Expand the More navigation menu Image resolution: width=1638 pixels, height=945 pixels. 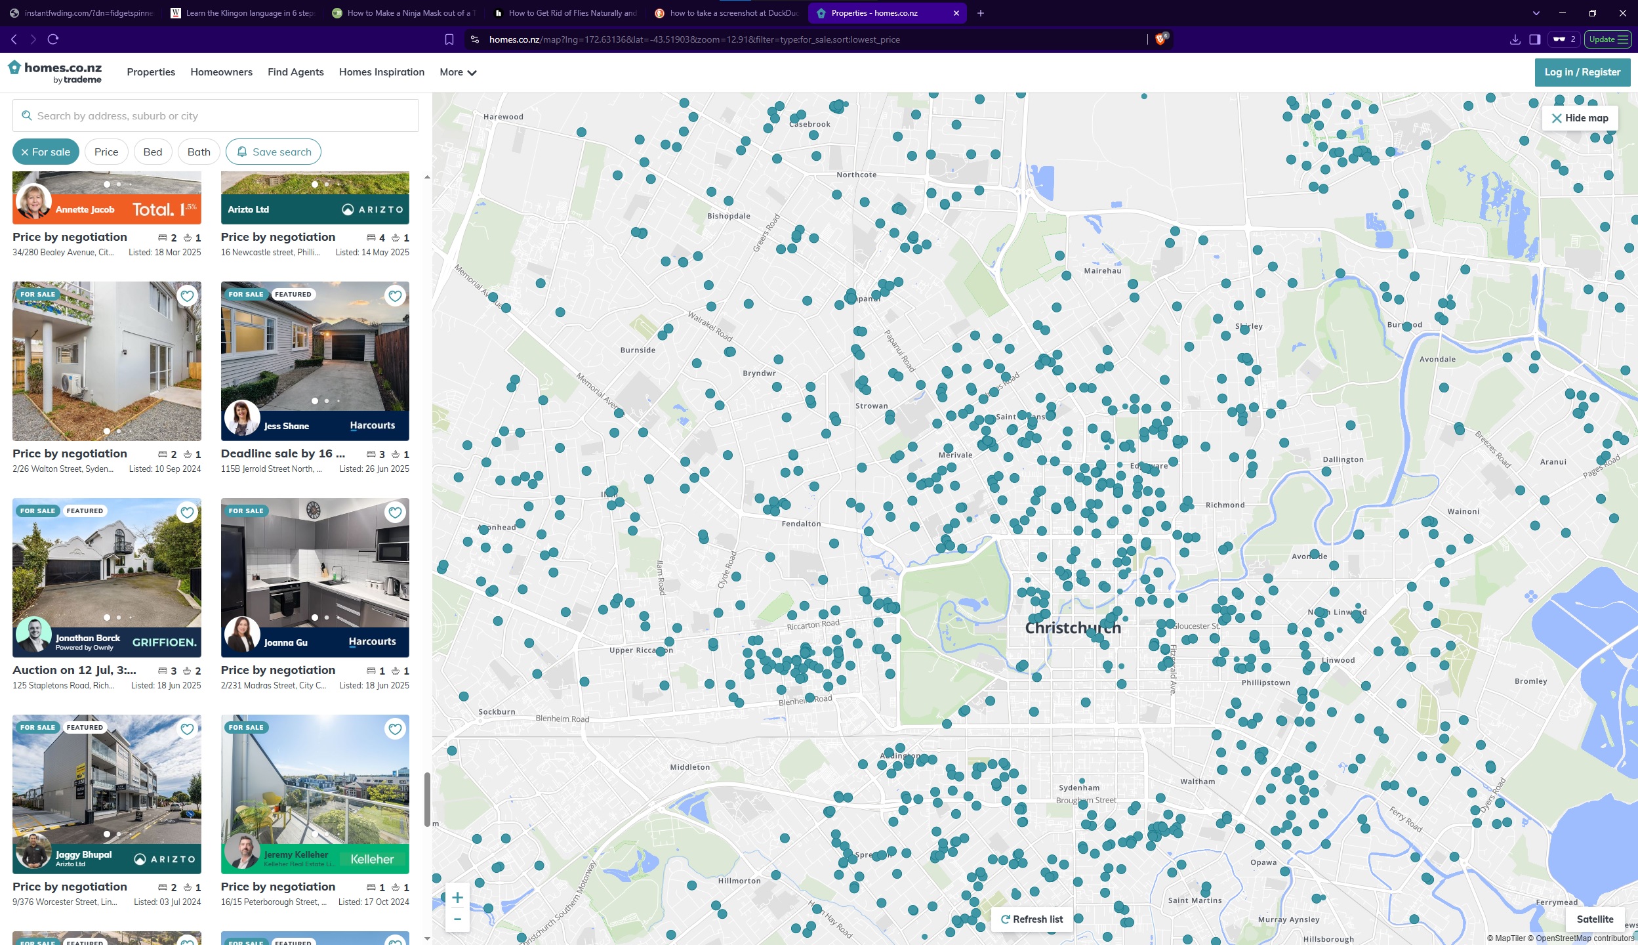click(458, 72)
